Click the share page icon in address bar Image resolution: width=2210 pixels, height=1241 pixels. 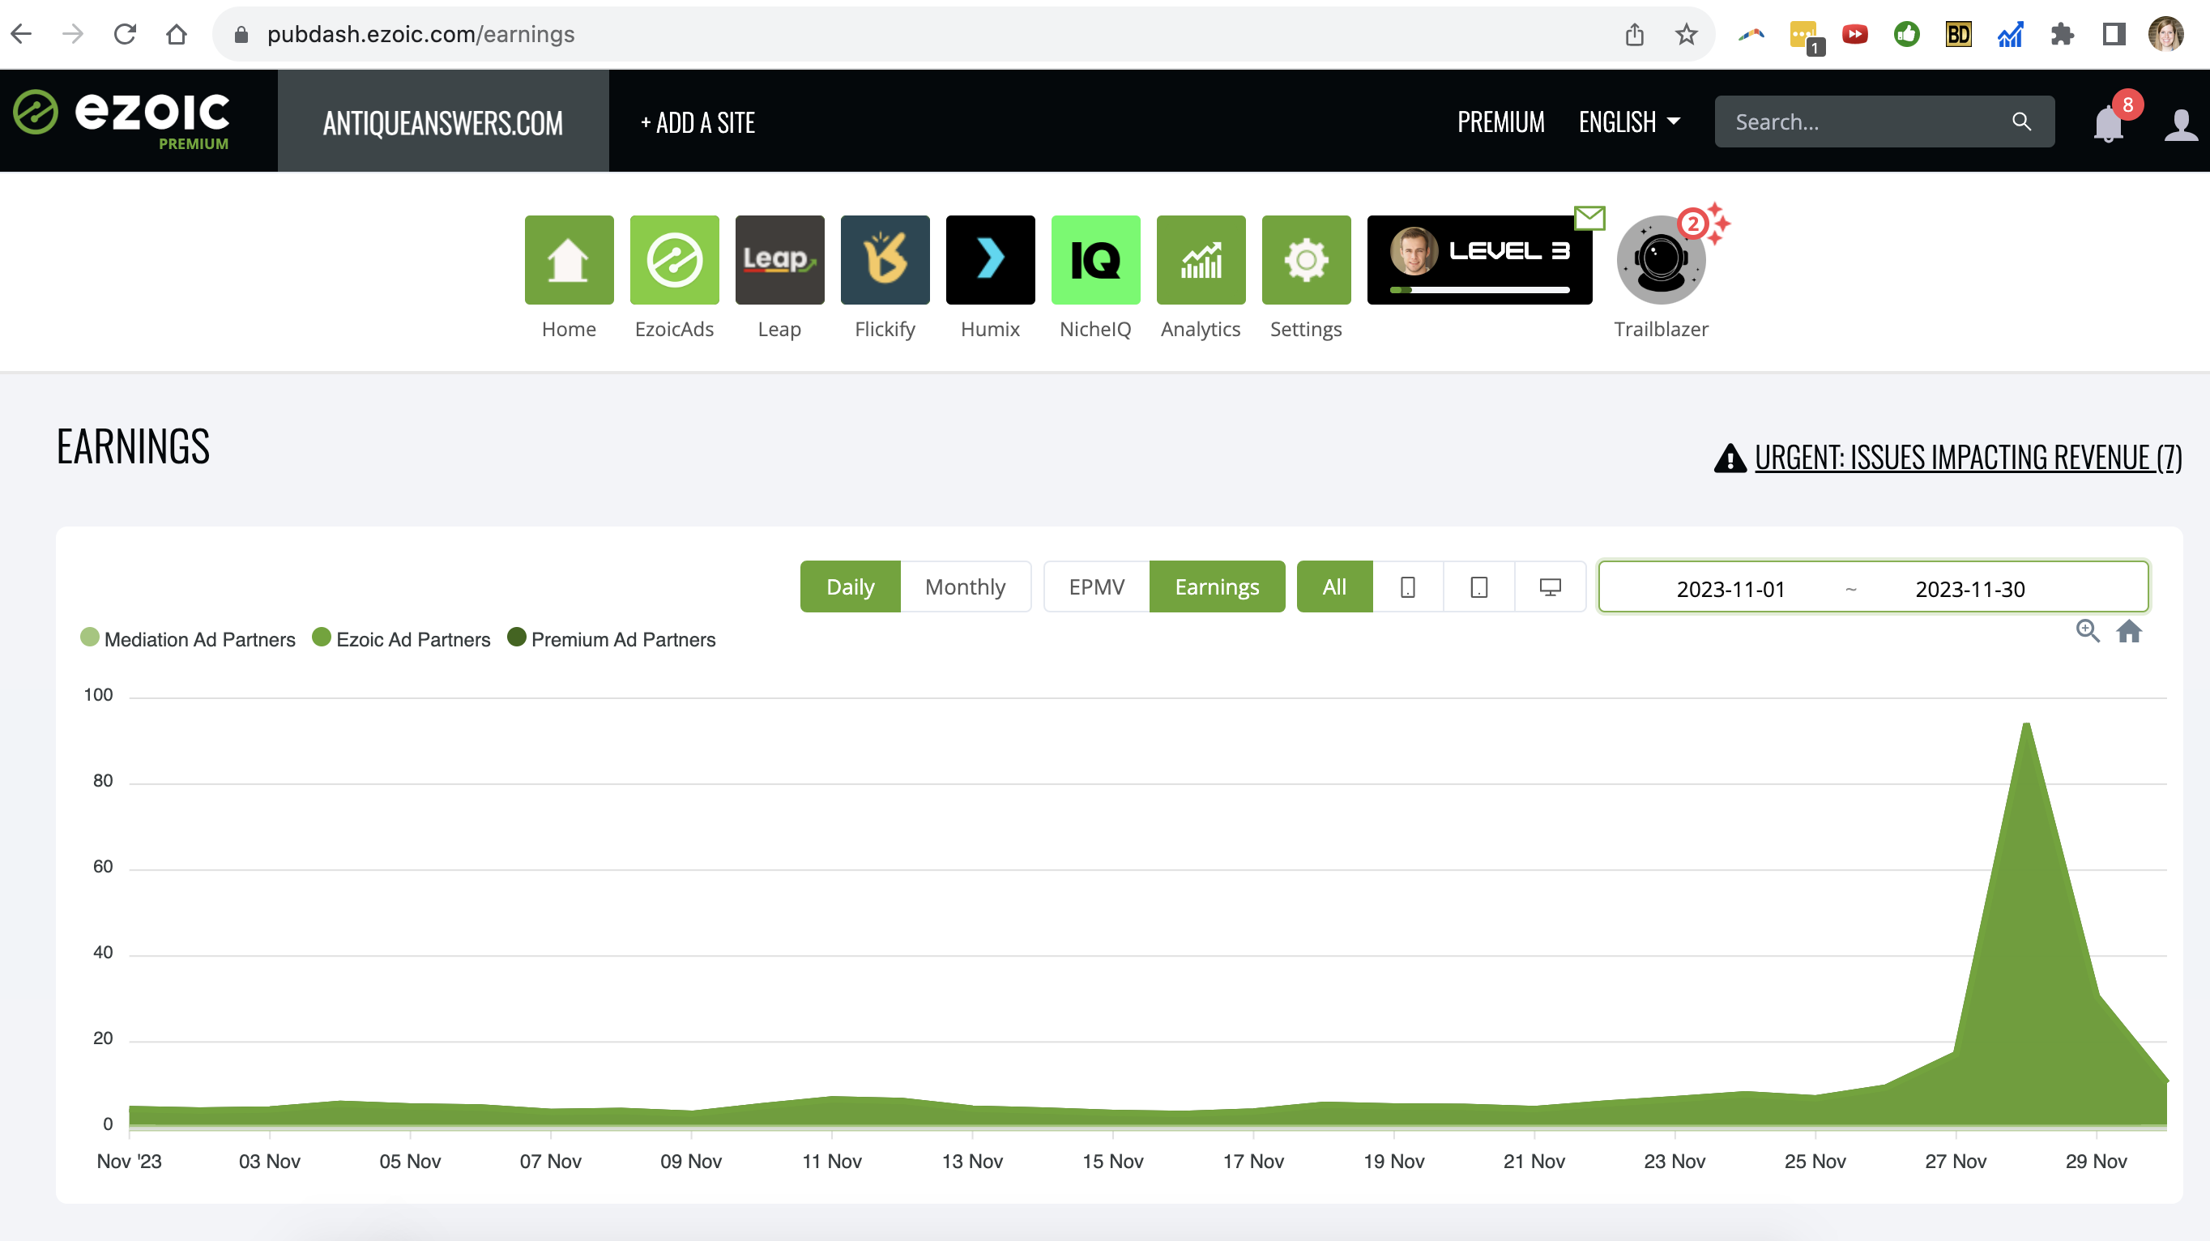[x=1634, y=34]
